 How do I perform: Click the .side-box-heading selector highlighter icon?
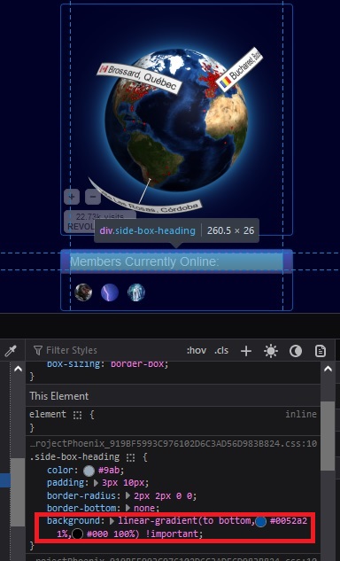coord(130,457)
